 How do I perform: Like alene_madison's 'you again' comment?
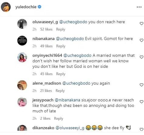[x=142, y=85]
